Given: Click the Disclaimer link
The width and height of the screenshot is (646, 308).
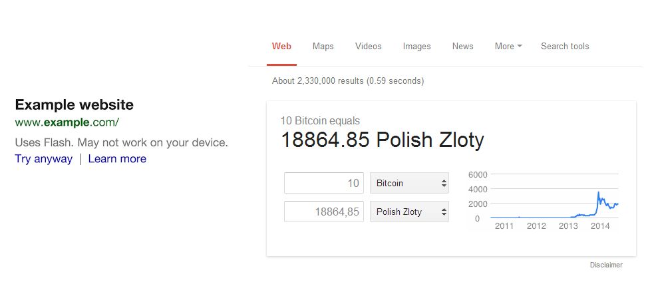Looking at the screenshot, I should pyautogui.click(x=605, y=265).
